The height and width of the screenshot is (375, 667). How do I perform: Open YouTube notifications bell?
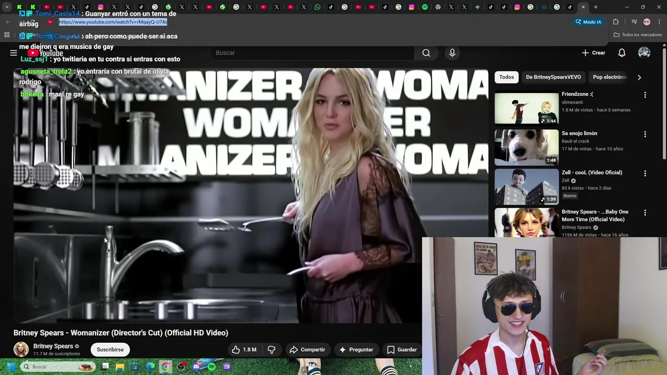point(622,53)
